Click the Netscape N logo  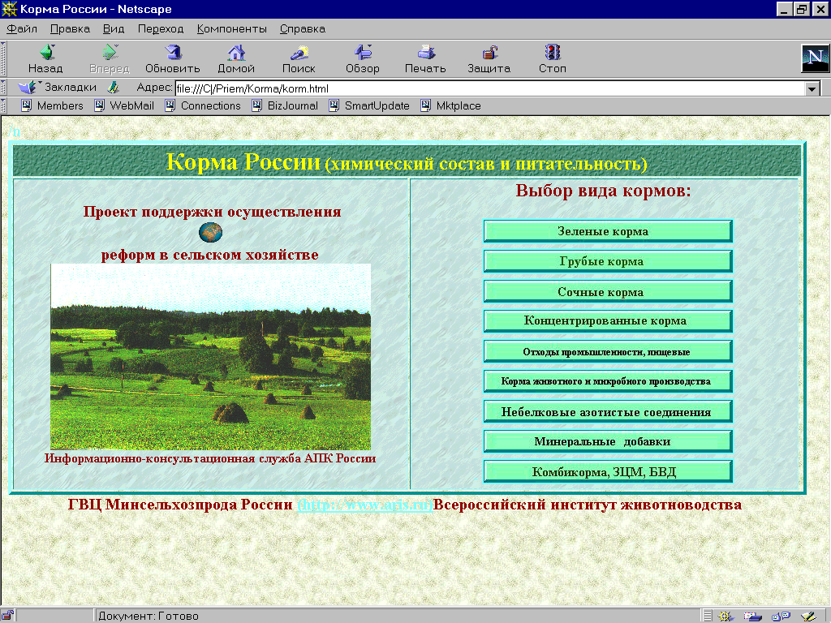click(x=815, y=58)
